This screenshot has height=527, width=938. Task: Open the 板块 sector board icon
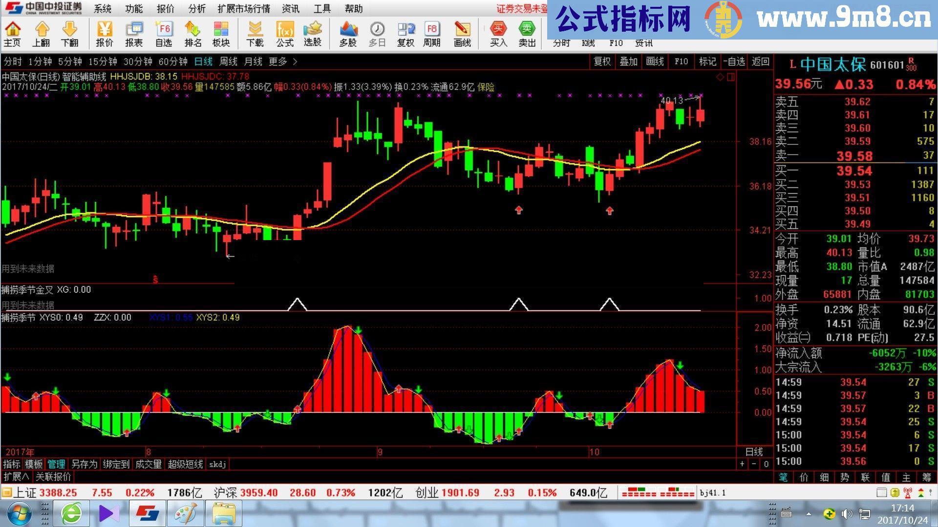[222, 34]
